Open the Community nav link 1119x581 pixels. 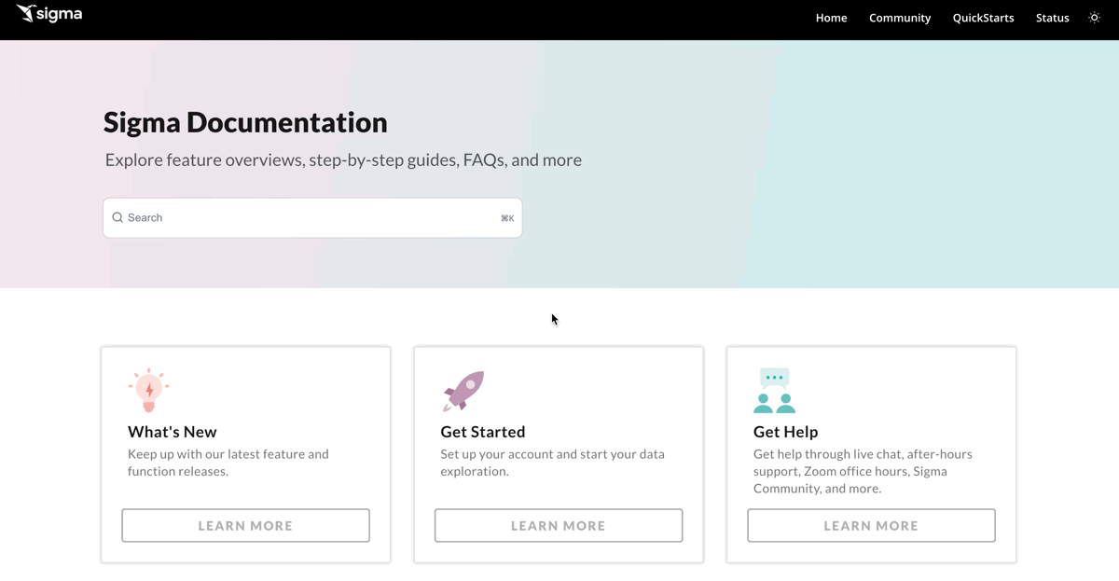(x=900, y=18)
